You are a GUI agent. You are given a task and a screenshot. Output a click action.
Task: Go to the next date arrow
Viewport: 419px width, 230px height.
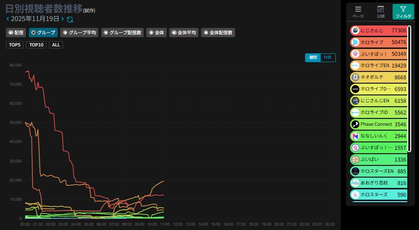pos(63,19)
